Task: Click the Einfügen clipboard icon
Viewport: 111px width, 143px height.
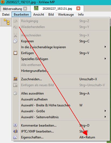Action: click(x=15, y=53)
